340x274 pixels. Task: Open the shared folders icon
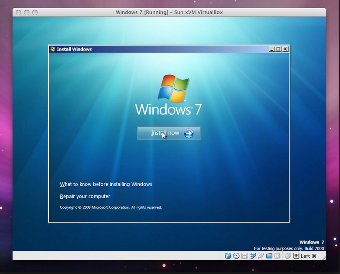269,256
